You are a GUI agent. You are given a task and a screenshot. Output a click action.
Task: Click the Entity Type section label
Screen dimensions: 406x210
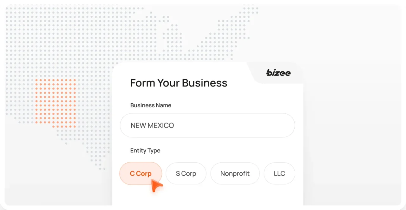click(x=145, y=151)
